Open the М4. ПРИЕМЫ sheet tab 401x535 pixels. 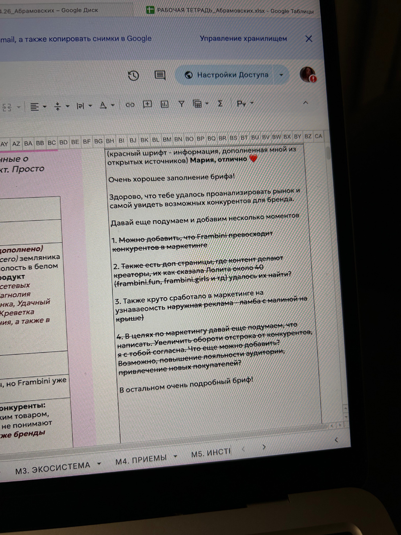point(141,459)
